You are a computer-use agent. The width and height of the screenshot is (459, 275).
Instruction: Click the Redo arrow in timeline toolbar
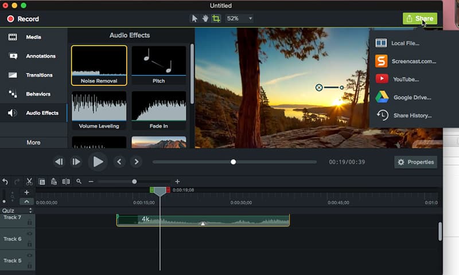17,182
